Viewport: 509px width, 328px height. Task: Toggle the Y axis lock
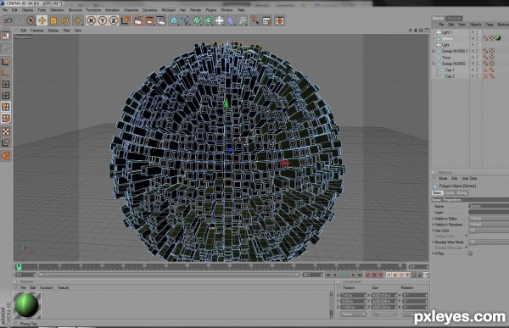103,20
